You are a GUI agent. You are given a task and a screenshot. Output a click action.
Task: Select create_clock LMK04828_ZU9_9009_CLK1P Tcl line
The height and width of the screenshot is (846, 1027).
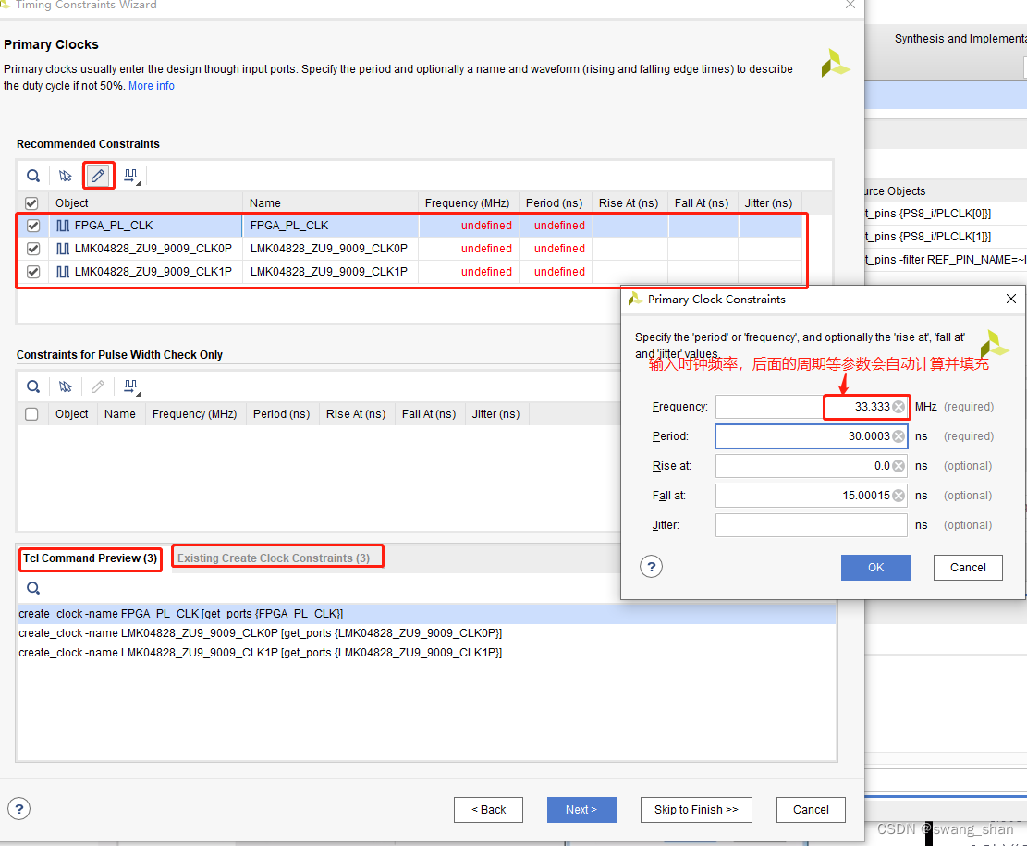(426, 653)
